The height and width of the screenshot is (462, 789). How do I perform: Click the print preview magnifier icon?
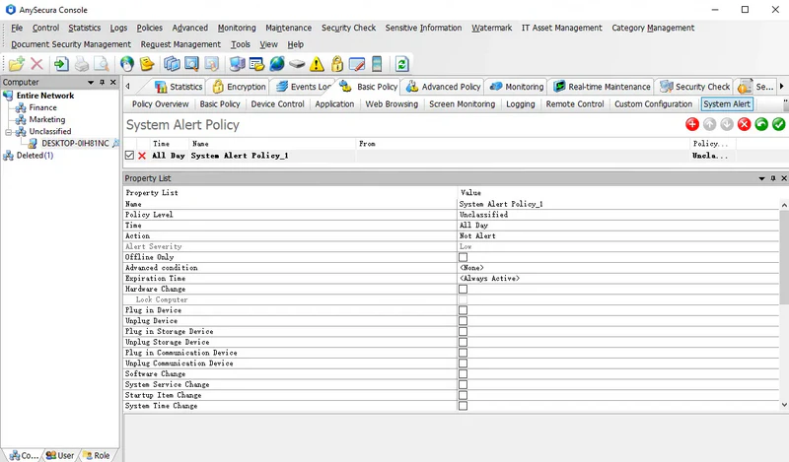tap(102, 64)
